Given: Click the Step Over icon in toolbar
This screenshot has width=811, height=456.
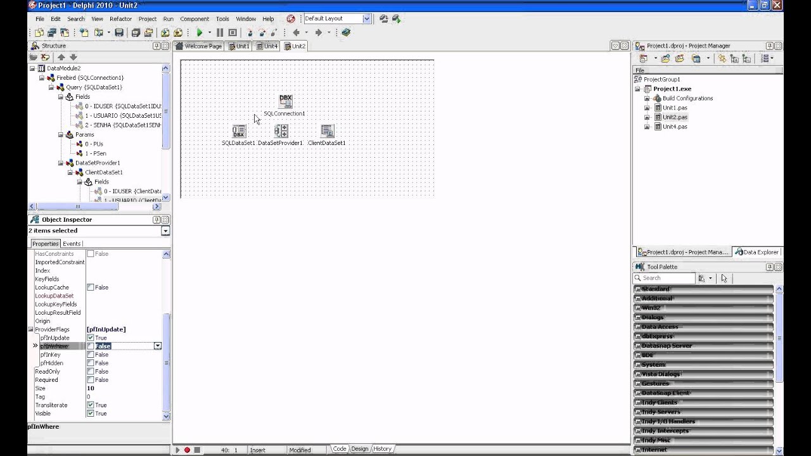Looking at the screenshot, I should [x=262, y=32].
